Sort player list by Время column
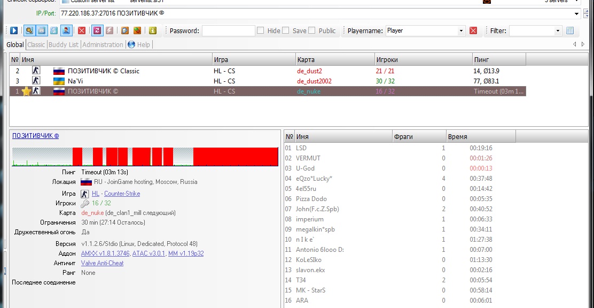594x308 pixels. 481,136
